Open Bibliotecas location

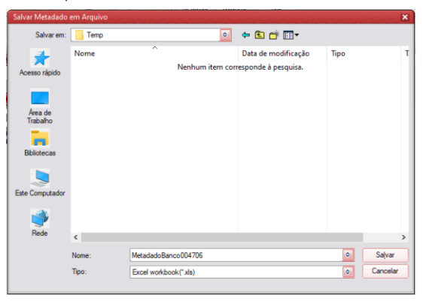(40, 143)
